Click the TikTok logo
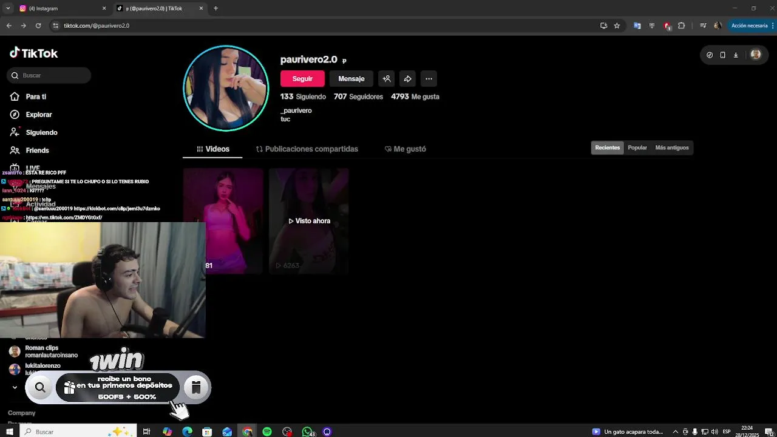This screenshot has width=777, height=437. (x=33, y=53)
